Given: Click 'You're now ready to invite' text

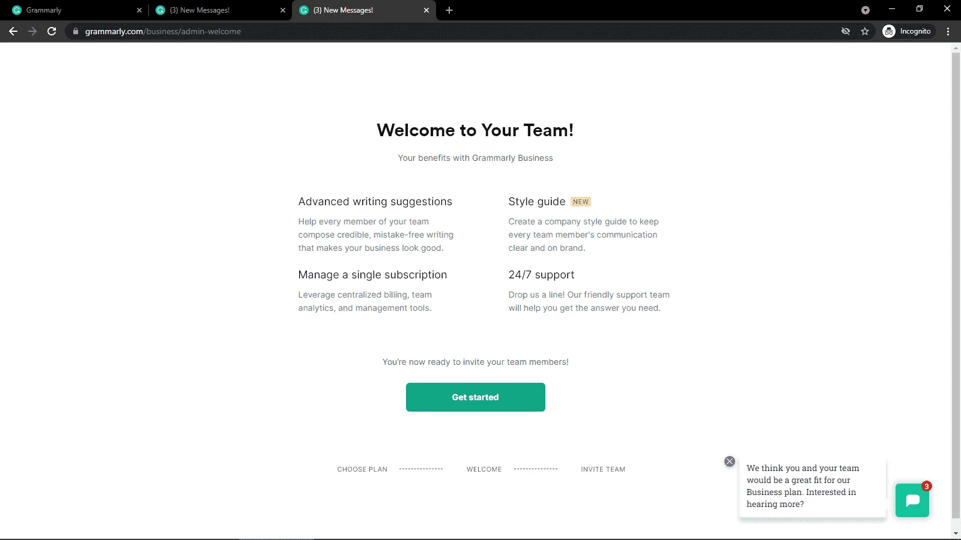Looking at the screenshot, I should pyautogui.click(x=475, y=362).
